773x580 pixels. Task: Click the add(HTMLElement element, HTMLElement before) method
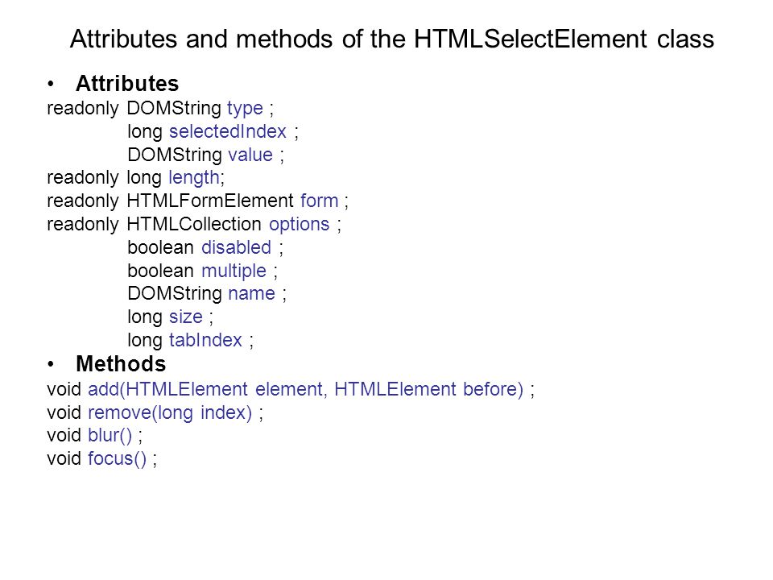pyautogui.click(x=306, y=390)
